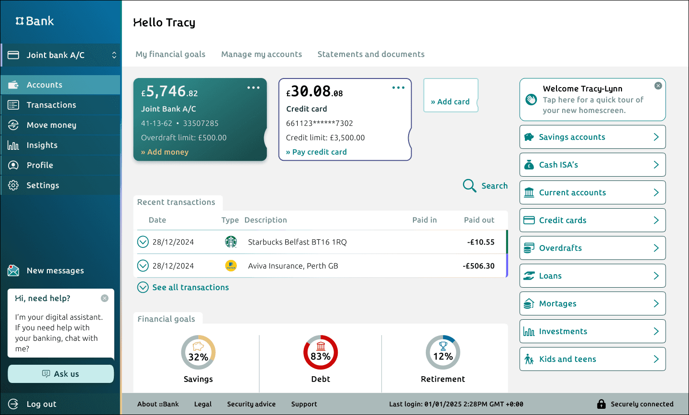Screen dimensions: 689x415
Task: Click the Log out arrow icon
Action: pos(13,404)
